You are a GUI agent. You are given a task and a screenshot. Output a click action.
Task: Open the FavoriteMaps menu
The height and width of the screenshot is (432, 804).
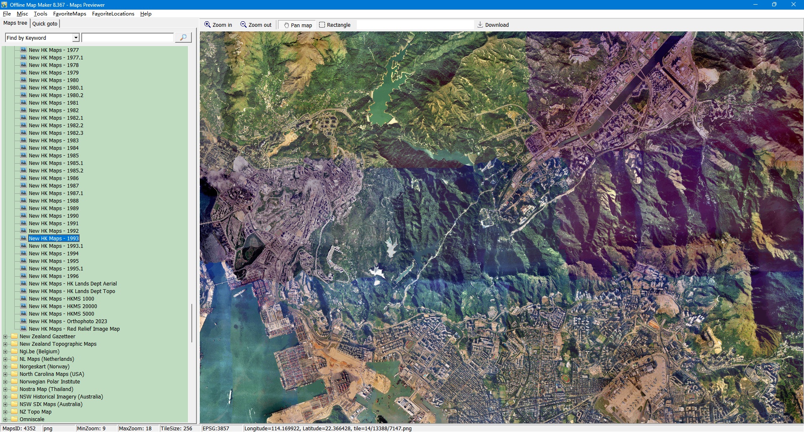click(x=70, y=14)
